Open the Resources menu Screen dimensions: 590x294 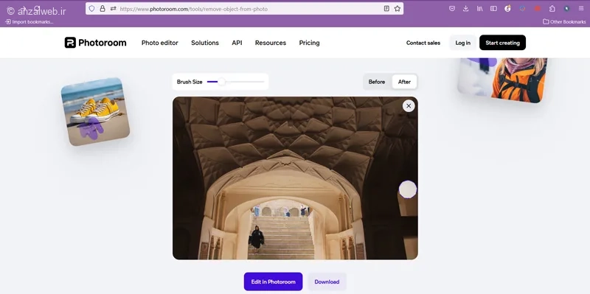(x=271, y=43)
